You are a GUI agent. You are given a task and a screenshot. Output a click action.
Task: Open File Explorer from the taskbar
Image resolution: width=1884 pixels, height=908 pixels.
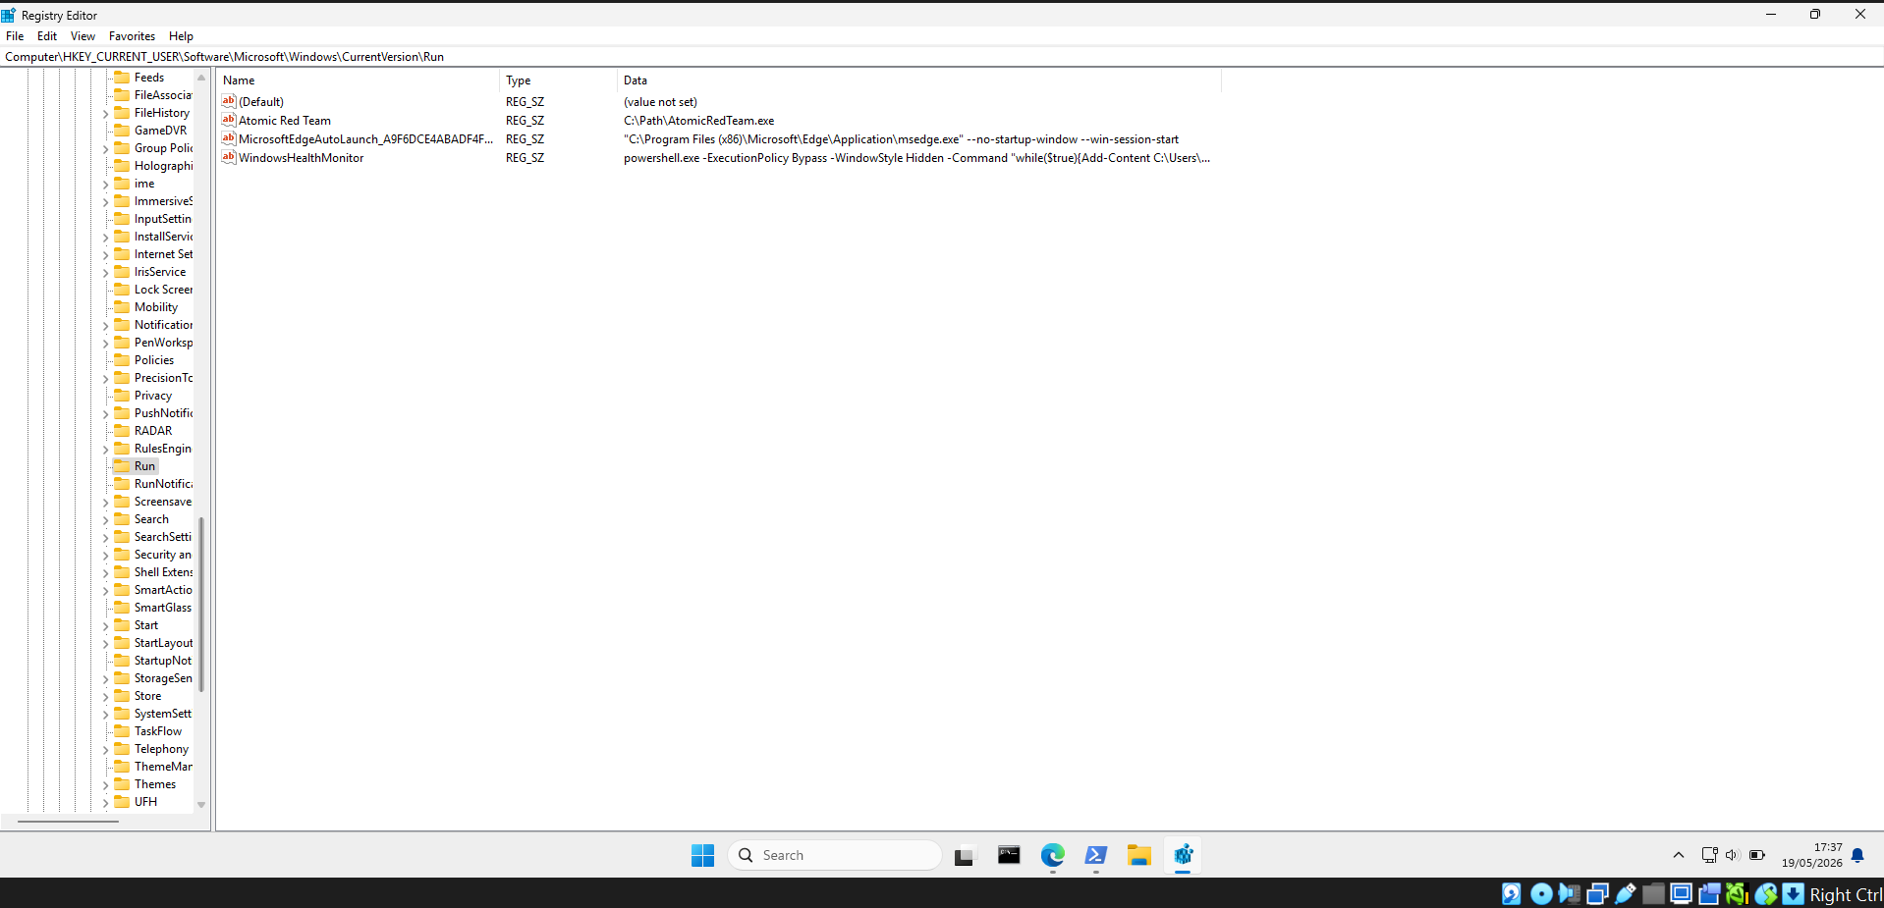tap(1139, 855)
